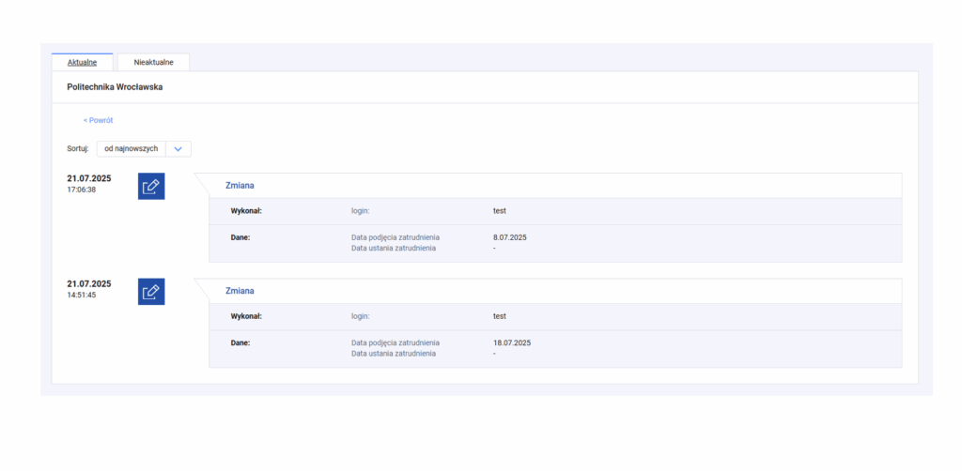Go back via the Powrót link
The image size is (962, 471).
pos(98,121)
